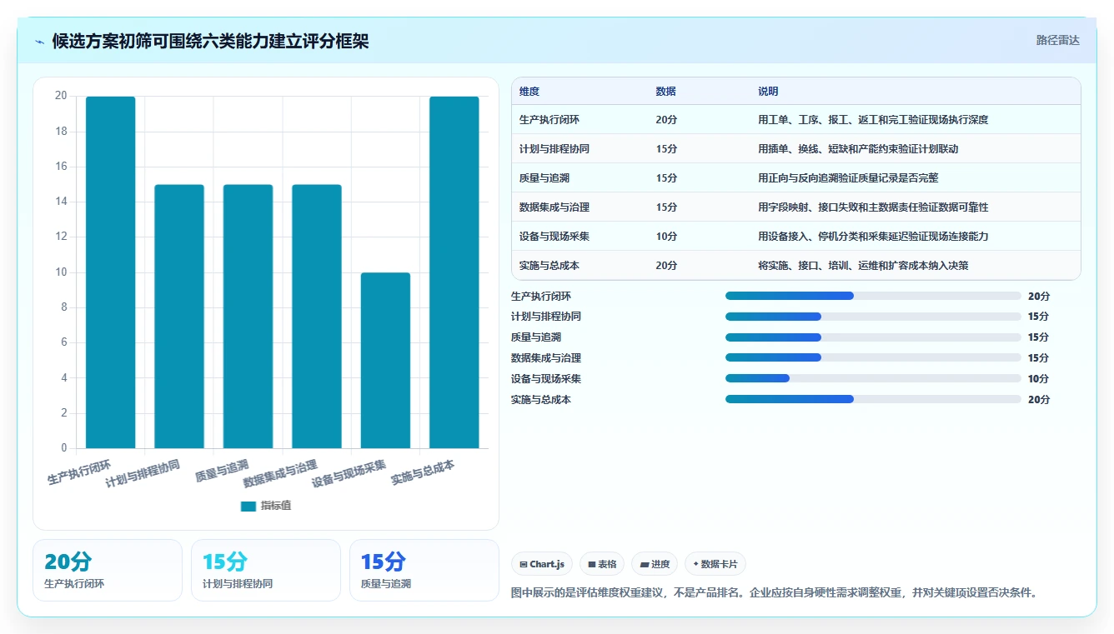The image size is (1114, 634).
Task: Click the 实施与总成本 progress bar
Action: point(873,399)
